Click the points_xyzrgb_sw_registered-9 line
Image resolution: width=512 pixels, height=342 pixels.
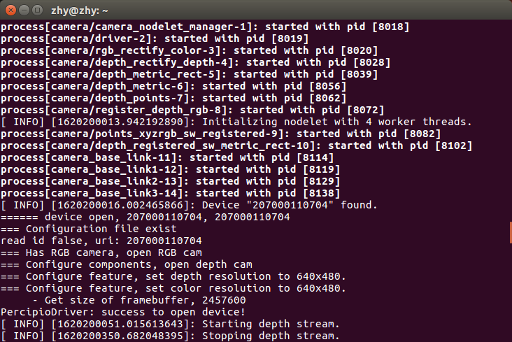pos(221,134)
